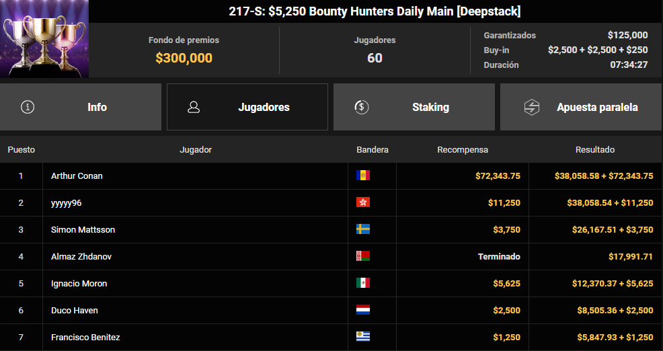This screenshot has width=663, height=351.
Task: Open the Info tab
Action: [80, 107]
